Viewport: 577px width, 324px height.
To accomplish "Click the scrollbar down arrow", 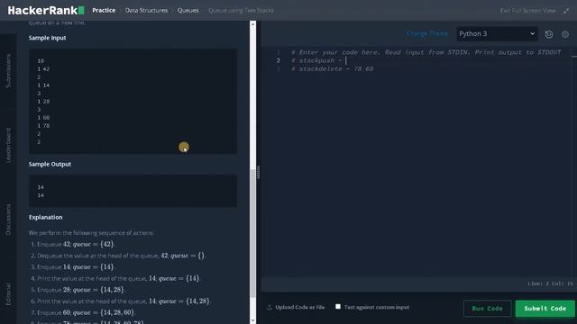I will 252,320.
